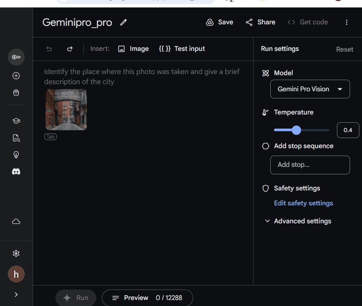Click the Model atom icon
The height and width of the screenshot is (306, 362).
pyautogui.click(x=265, y=73)
